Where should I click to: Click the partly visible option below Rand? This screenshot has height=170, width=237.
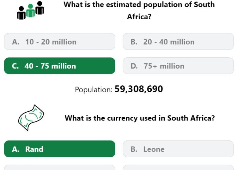(59, 167)
